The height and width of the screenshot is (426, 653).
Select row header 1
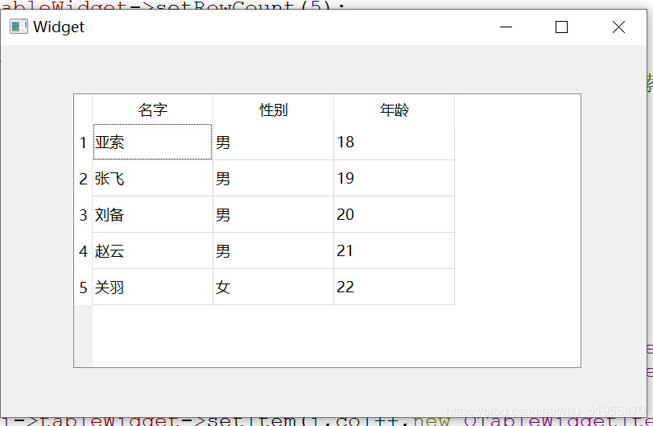point(83,142)
